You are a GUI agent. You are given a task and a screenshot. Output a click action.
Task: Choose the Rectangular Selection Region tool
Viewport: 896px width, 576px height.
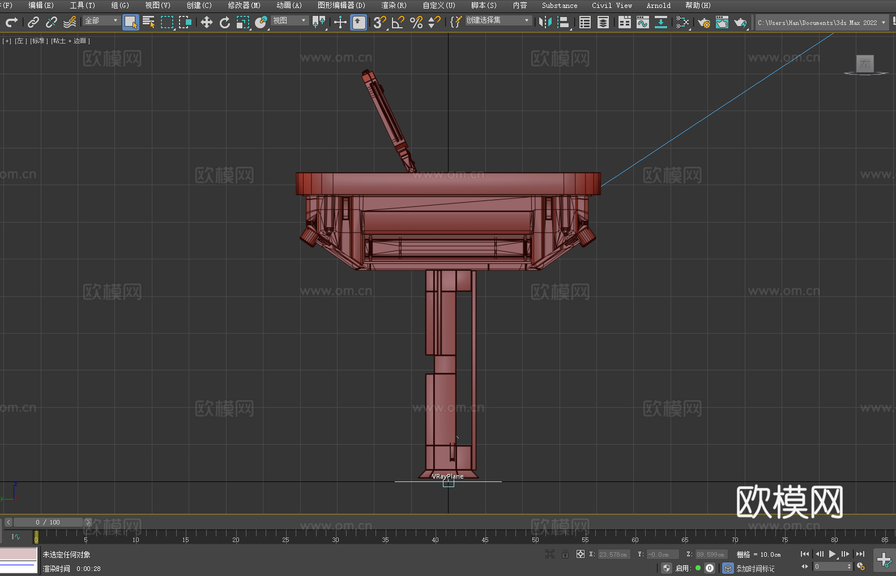167,22
